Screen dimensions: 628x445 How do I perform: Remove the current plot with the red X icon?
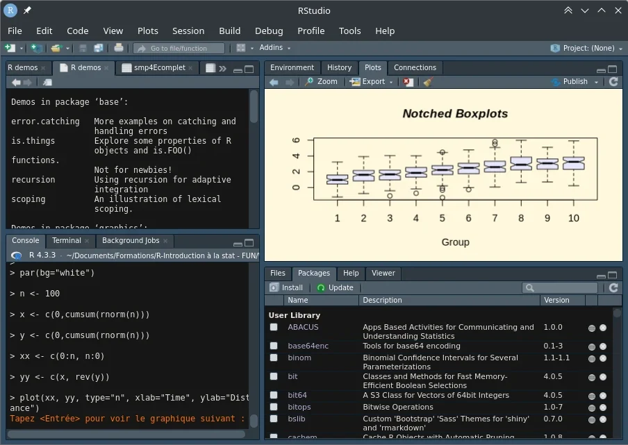tap(408, 81)
